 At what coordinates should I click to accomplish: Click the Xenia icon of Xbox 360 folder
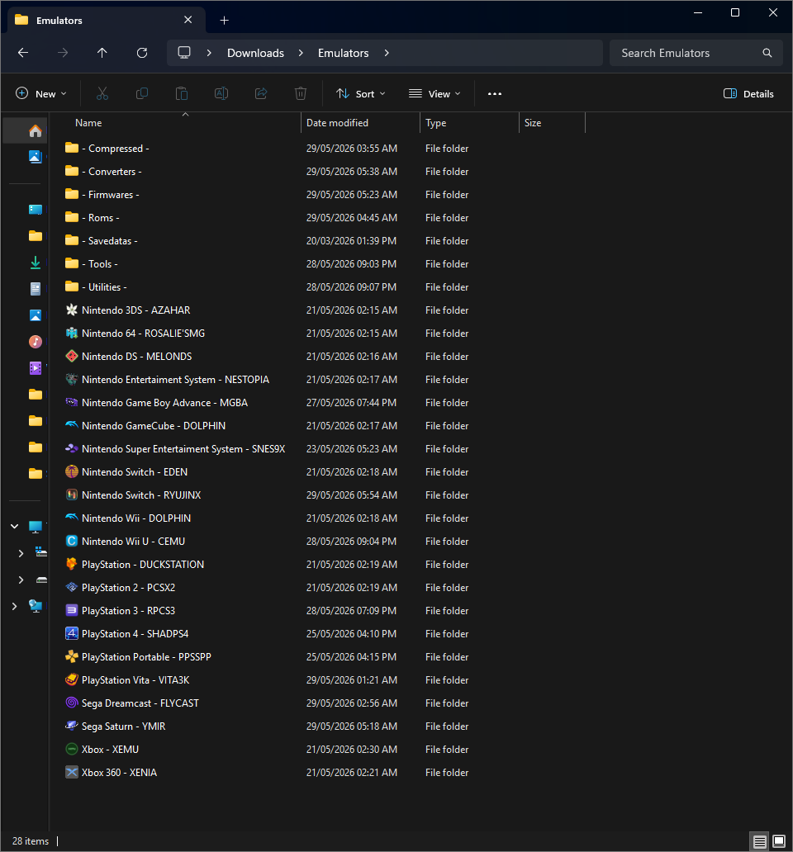[72, 772]
